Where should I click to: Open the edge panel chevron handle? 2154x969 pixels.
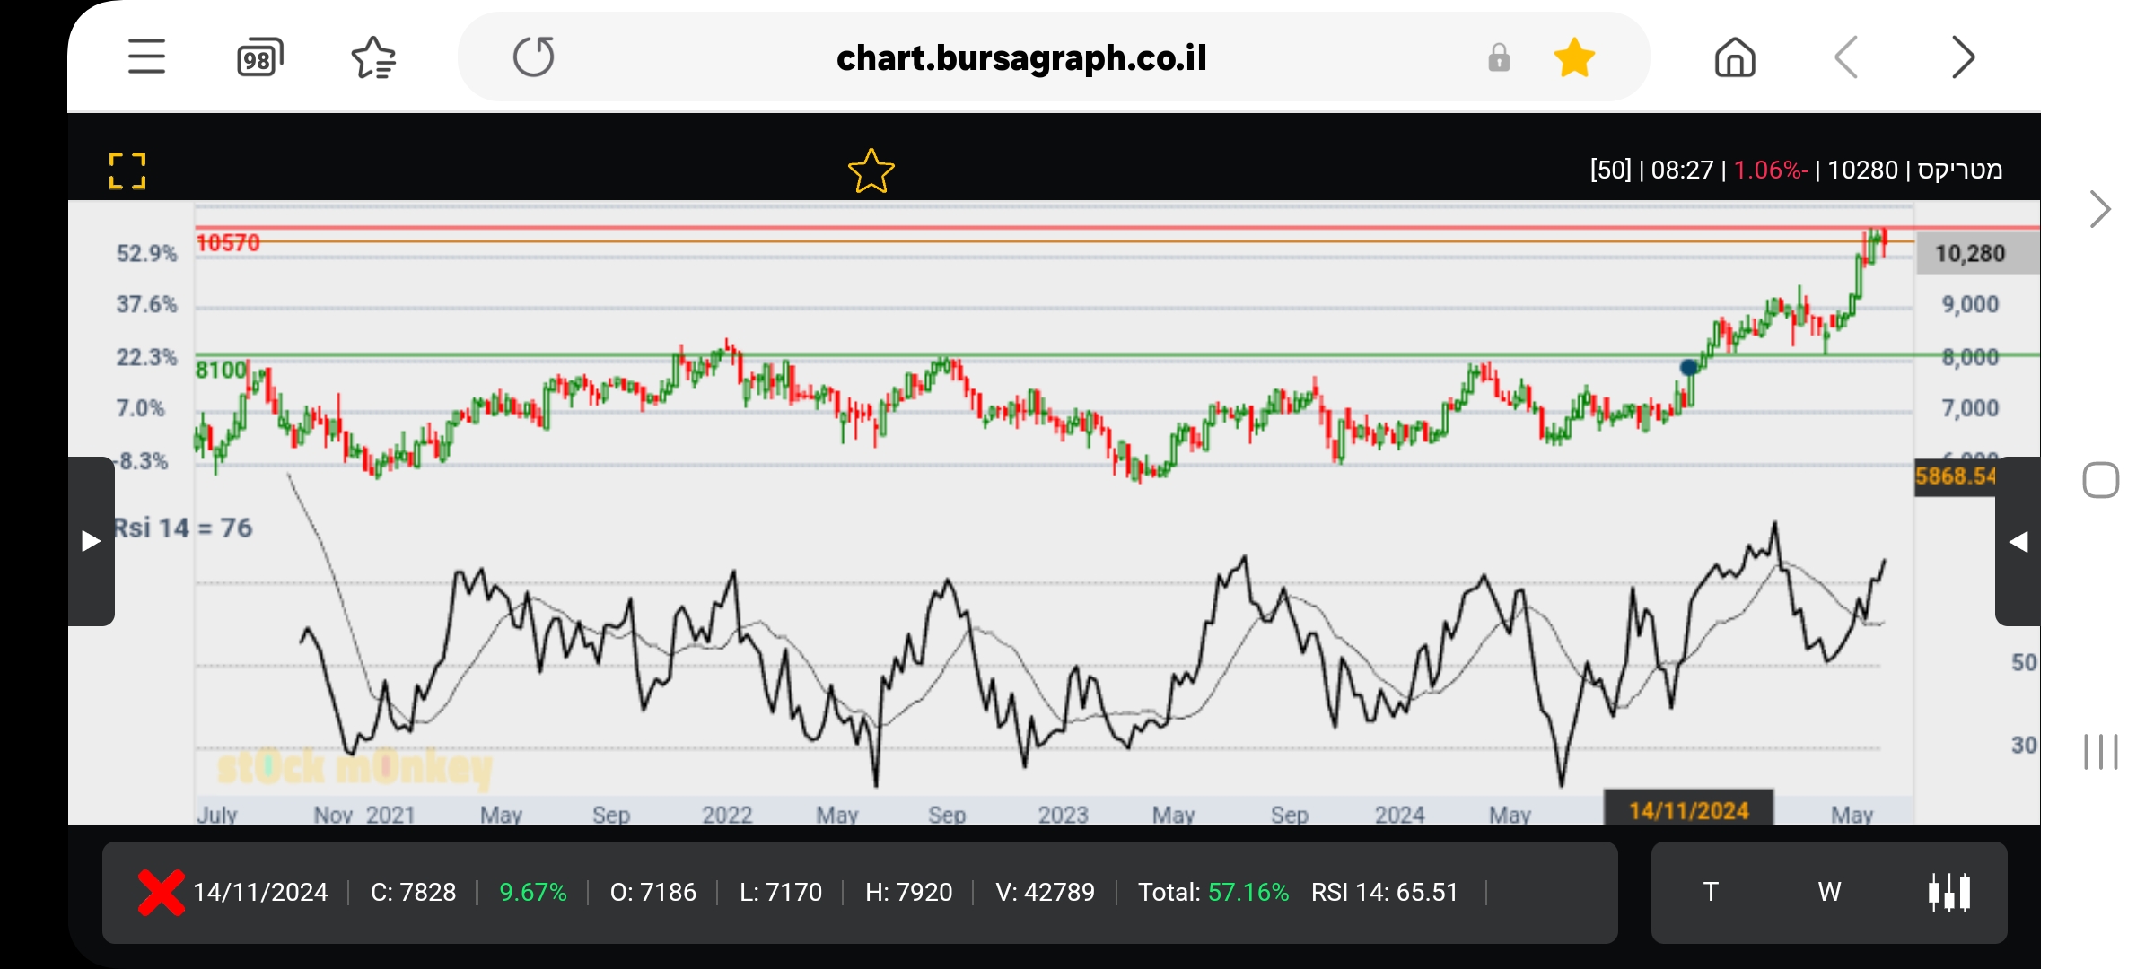point(2100,210)
